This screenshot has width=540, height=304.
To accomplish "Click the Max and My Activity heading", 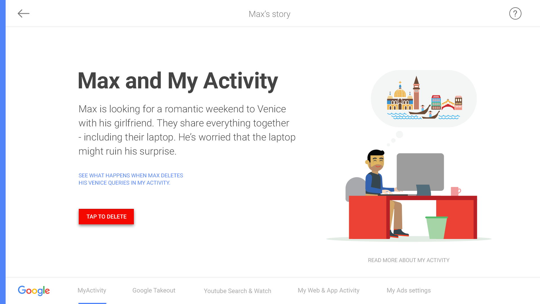I will pyautogui.click(x=178, y=81).
